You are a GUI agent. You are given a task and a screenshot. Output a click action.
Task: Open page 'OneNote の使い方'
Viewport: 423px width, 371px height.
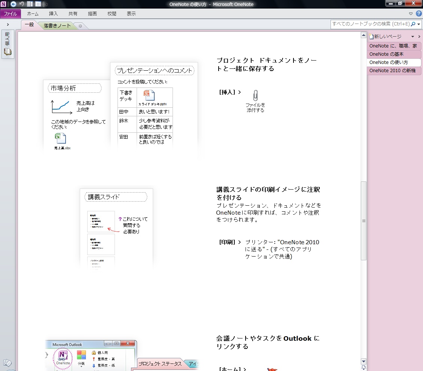[393, 62]
